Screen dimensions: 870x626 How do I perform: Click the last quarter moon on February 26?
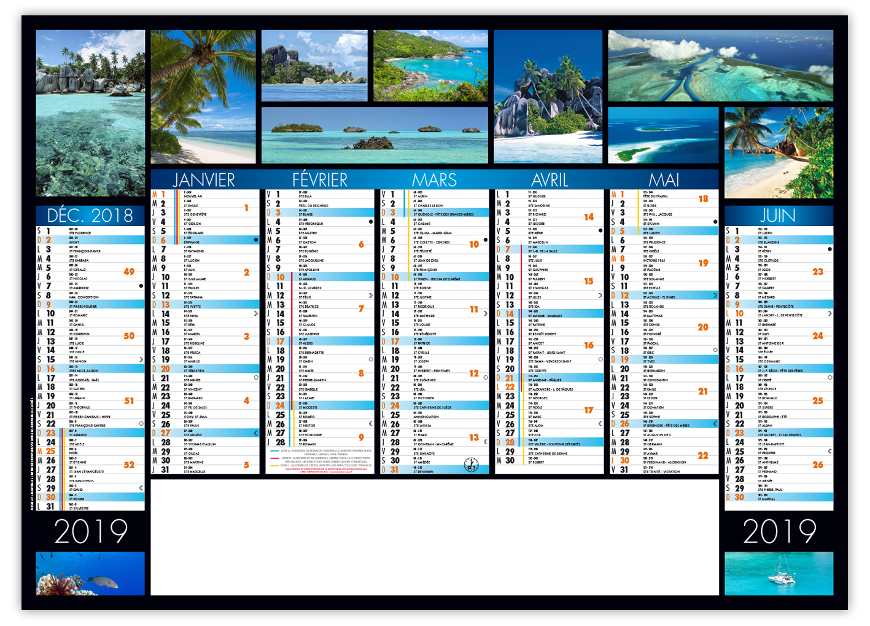coord(371,424)
